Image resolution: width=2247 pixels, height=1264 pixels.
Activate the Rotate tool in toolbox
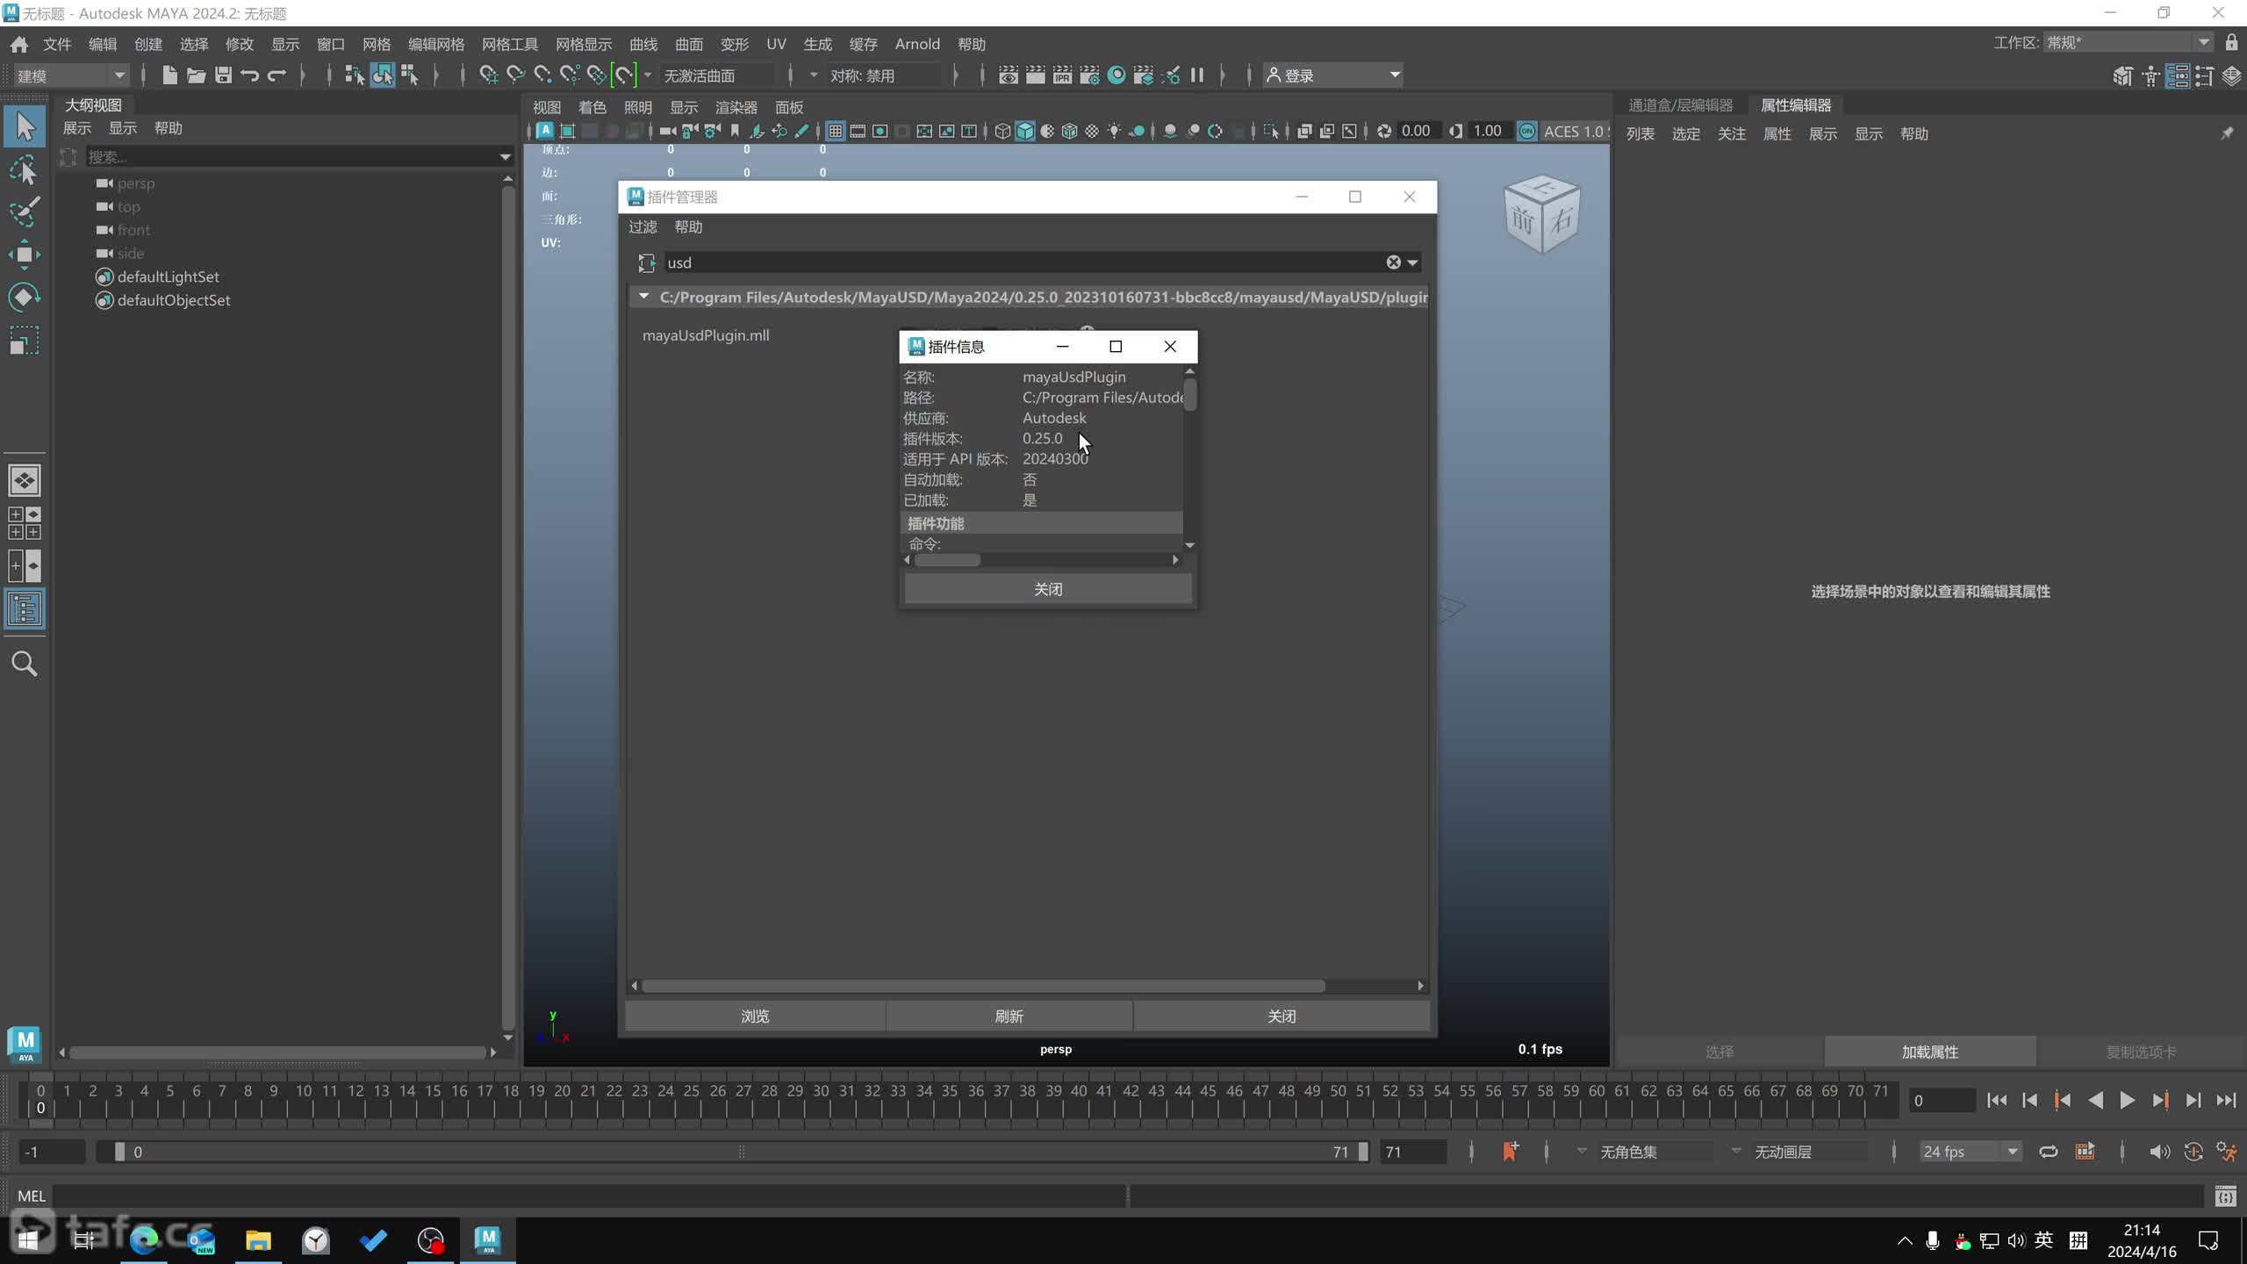[25, 298]
